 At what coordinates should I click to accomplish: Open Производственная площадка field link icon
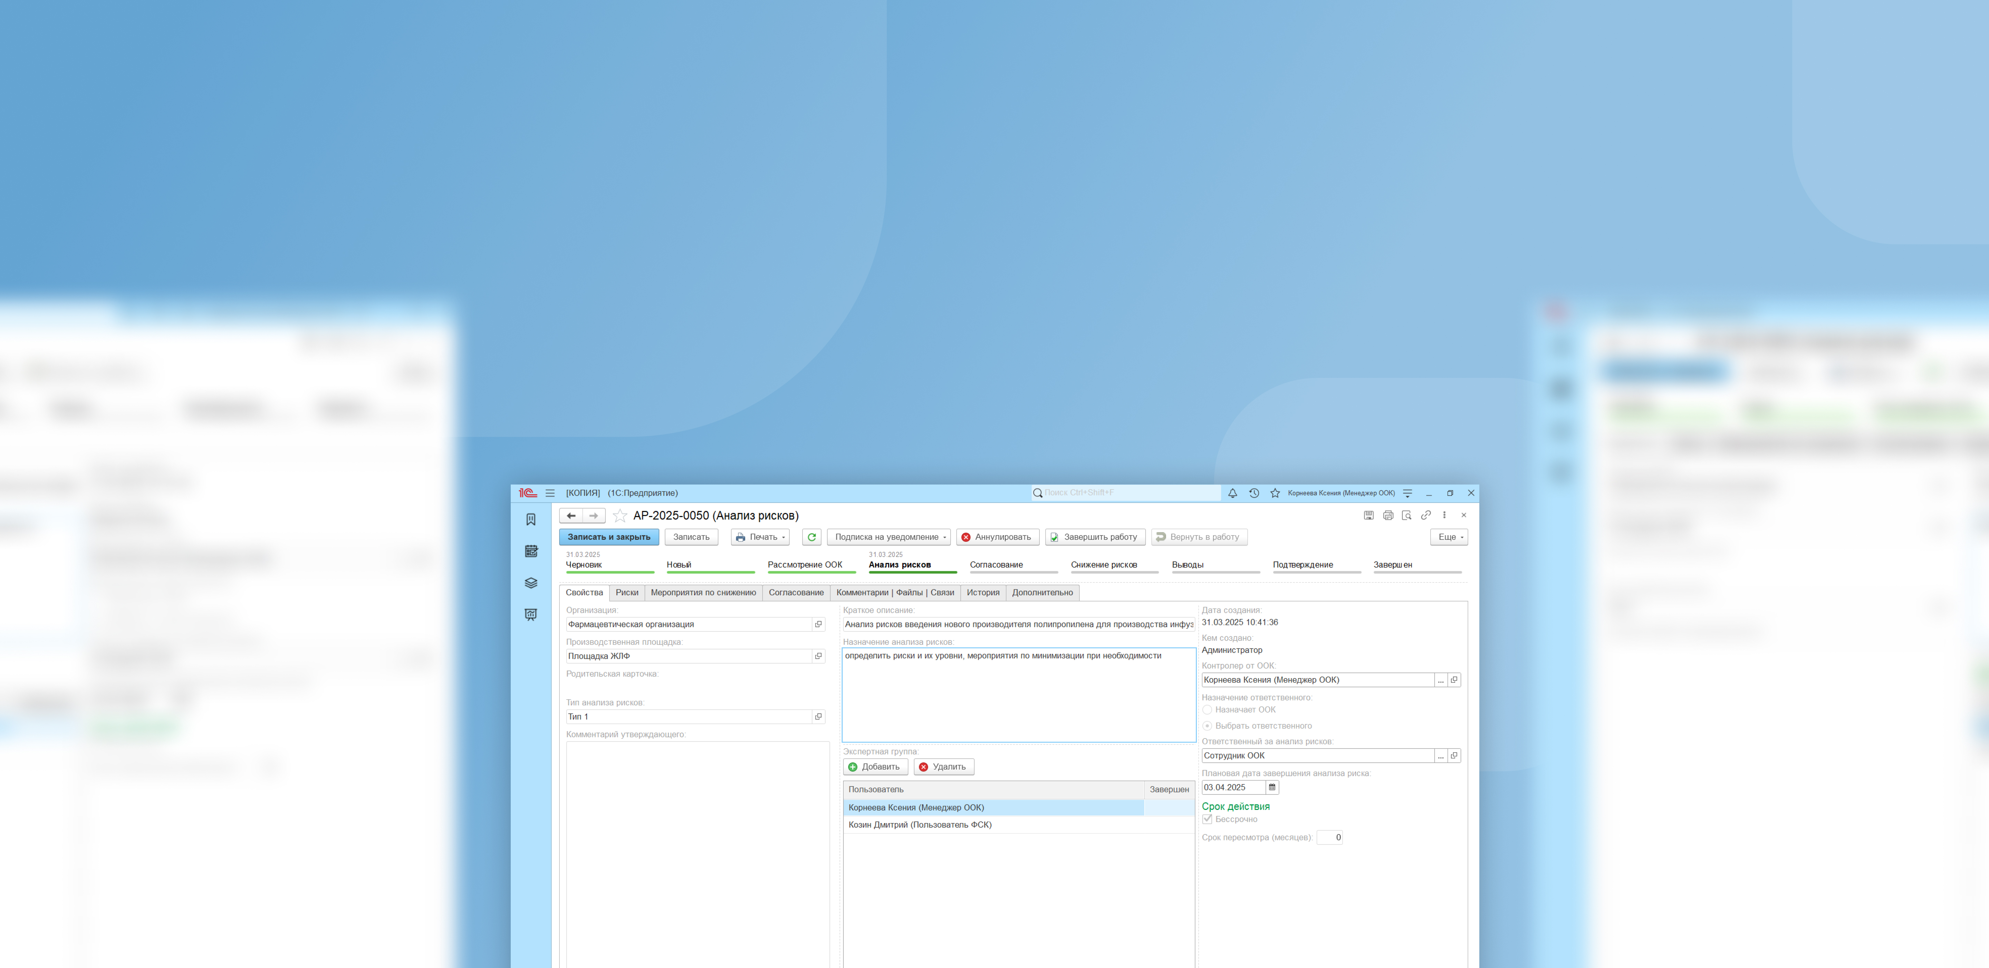(818, 656)
